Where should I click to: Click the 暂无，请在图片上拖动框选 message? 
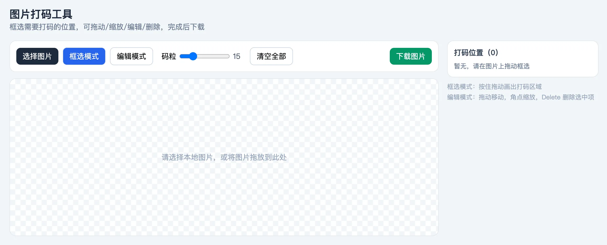pyautogui.click(x=492, y=66)
